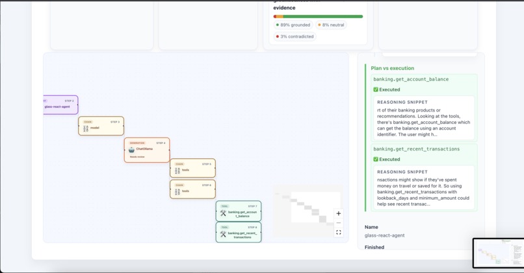
Task: Click the tools icon on the banking.get_account_balance node
Action: 223,213
